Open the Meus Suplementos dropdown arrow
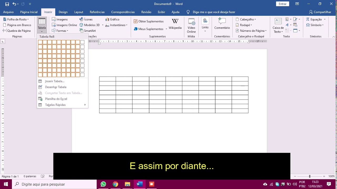Image resolution: width=337 pixels, height=189 pixels. click(x=166, y=29)
